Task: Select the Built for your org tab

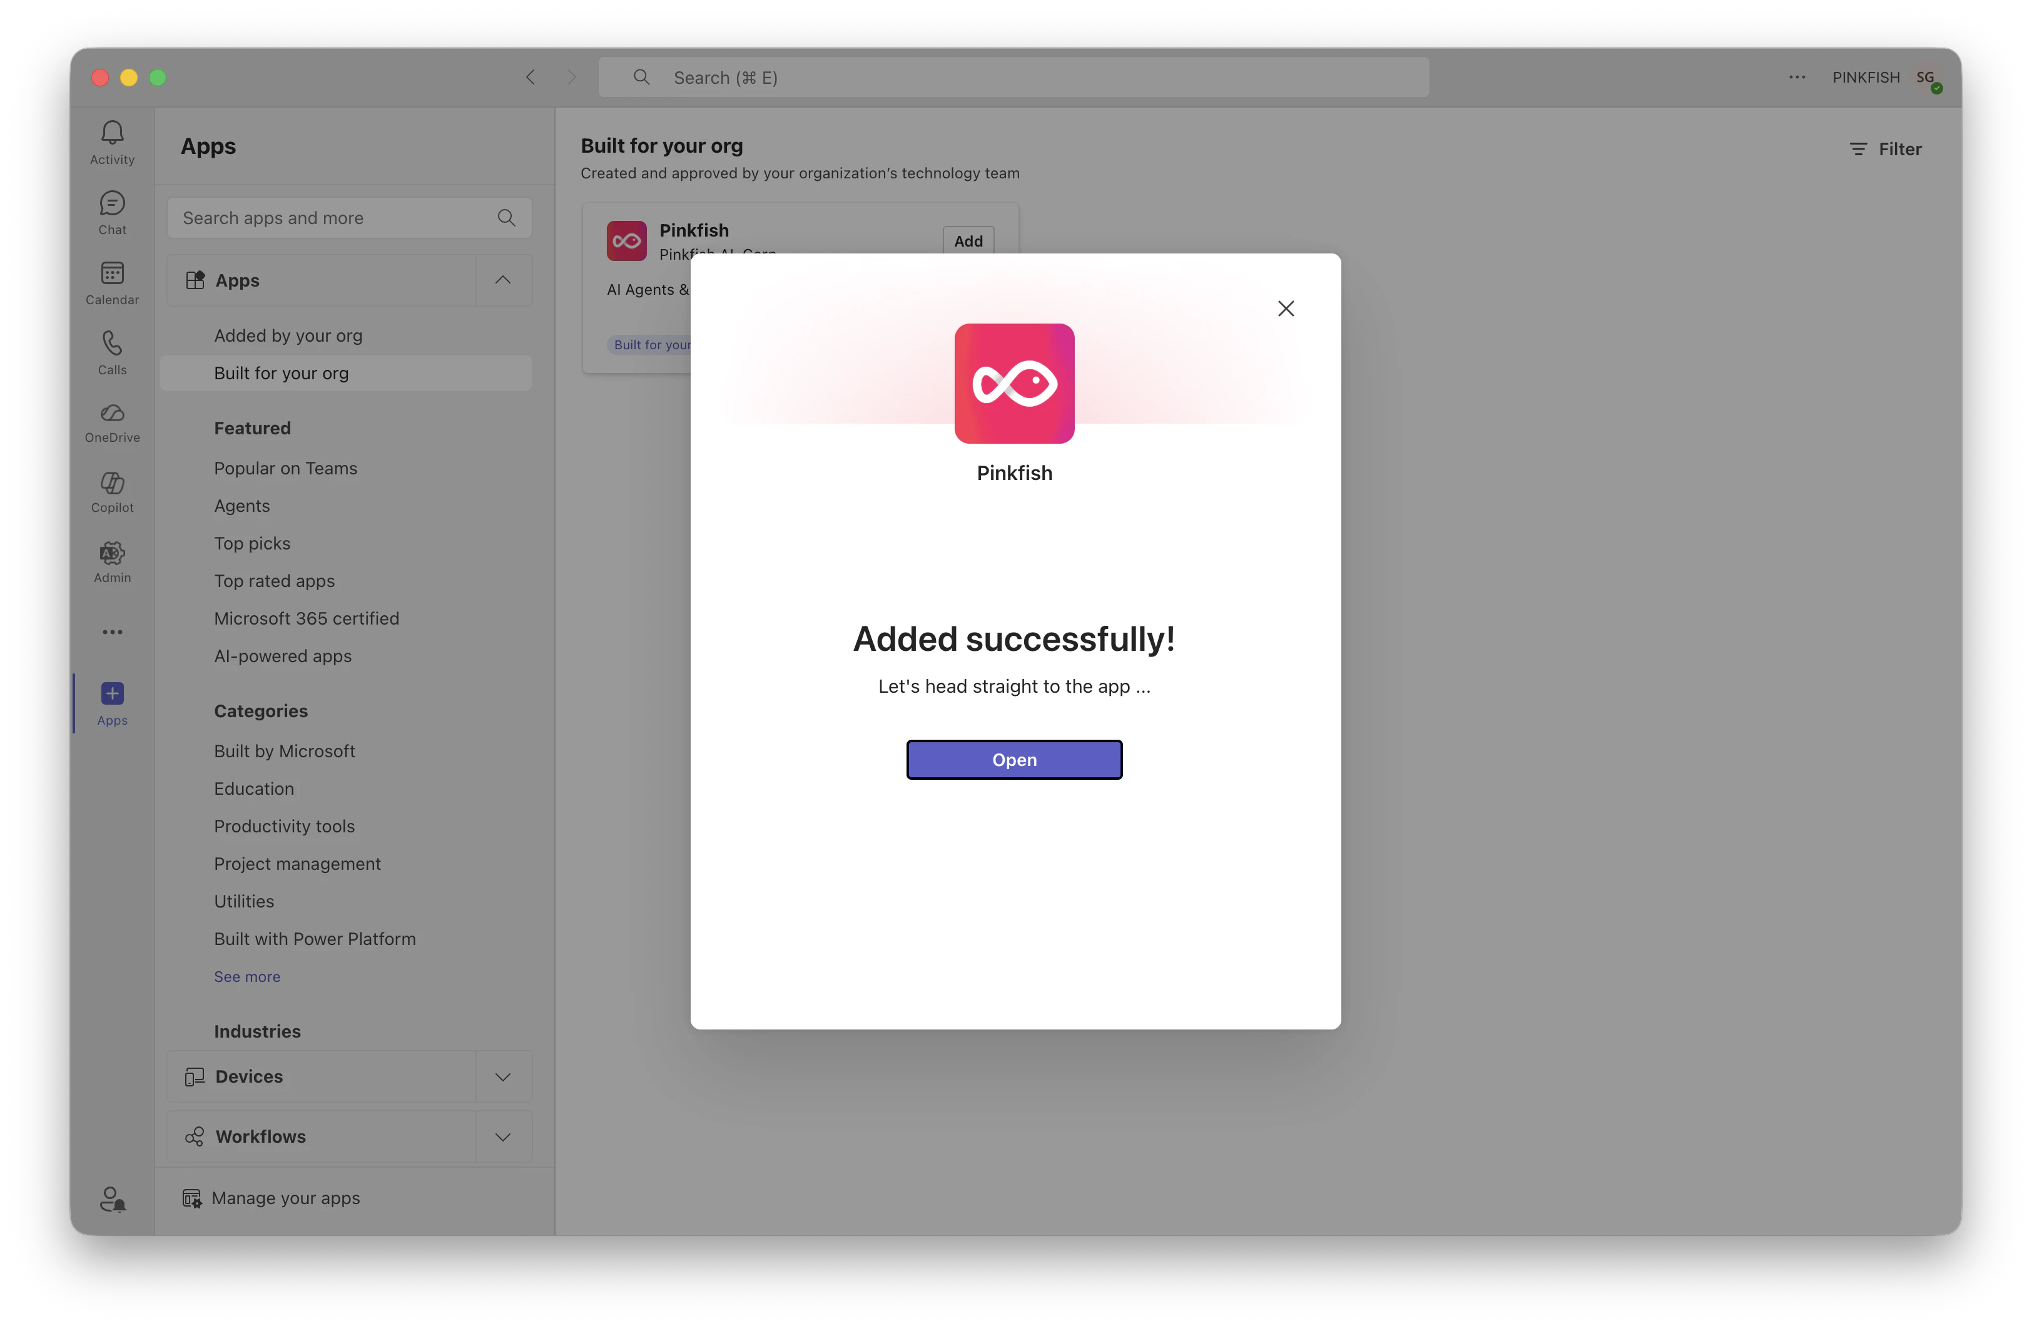Action: [x=282, y=373]
